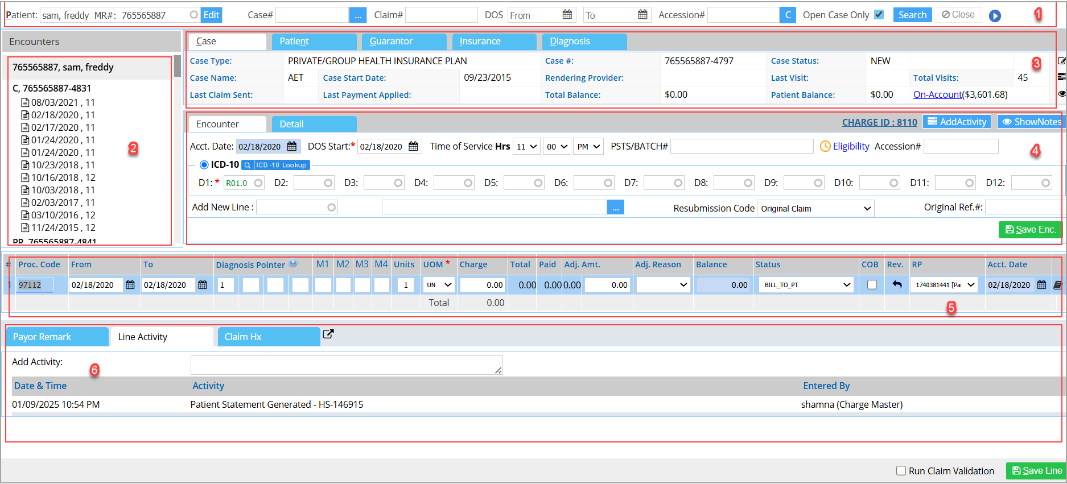Image resolution: width=1067 pixels, height=484 pixels.
Task: Open Time of Service hours dropdown
Action: click(x=526, y=147)
